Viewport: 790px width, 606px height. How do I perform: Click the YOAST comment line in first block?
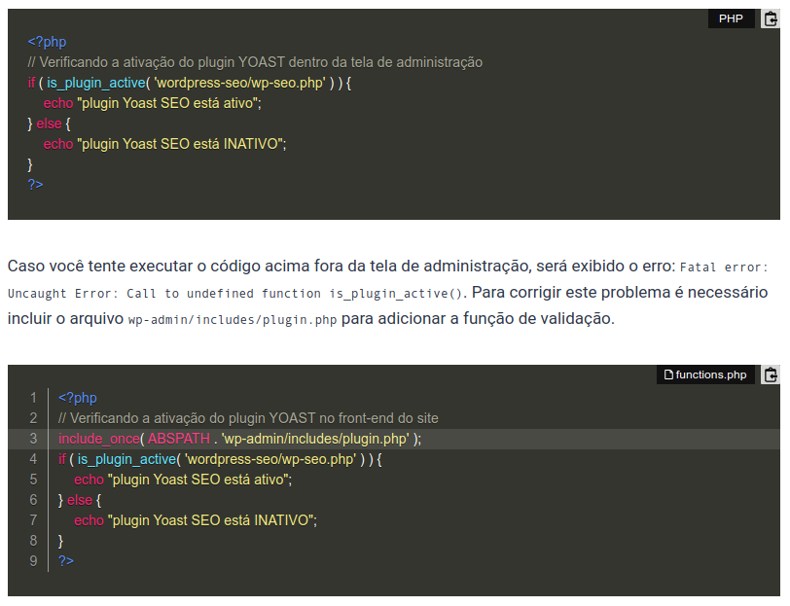point(255,62)
